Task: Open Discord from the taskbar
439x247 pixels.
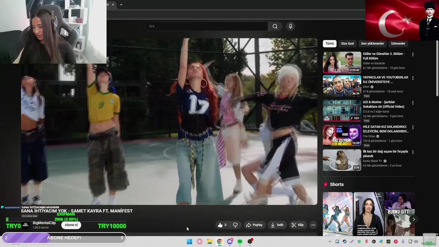Action: (230, 242)
